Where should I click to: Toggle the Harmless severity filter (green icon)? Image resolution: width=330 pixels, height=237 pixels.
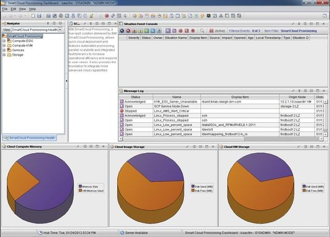pos(147,31)
